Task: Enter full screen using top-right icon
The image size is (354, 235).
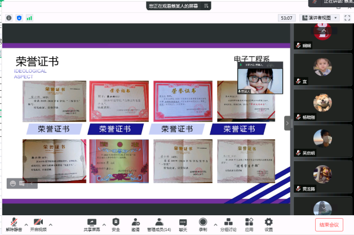Action: (x=347, y=17)
